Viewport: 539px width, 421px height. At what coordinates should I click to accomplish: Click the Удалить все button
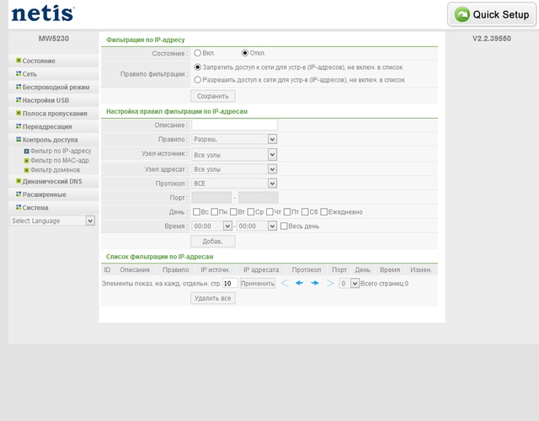[x=213, y=298]
